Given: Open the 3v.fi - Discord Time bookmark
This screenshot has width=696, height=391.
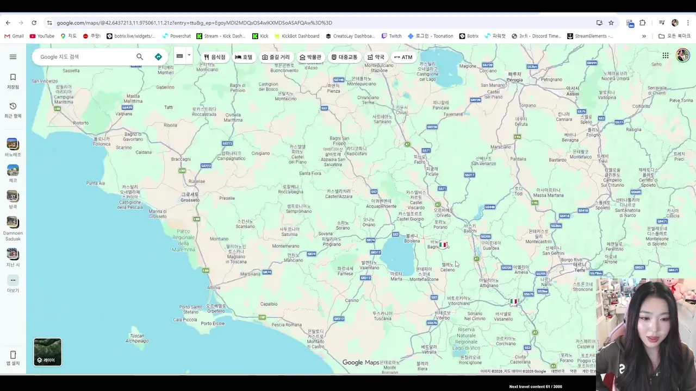Looking at the screenshot, I should click(536, 36).
